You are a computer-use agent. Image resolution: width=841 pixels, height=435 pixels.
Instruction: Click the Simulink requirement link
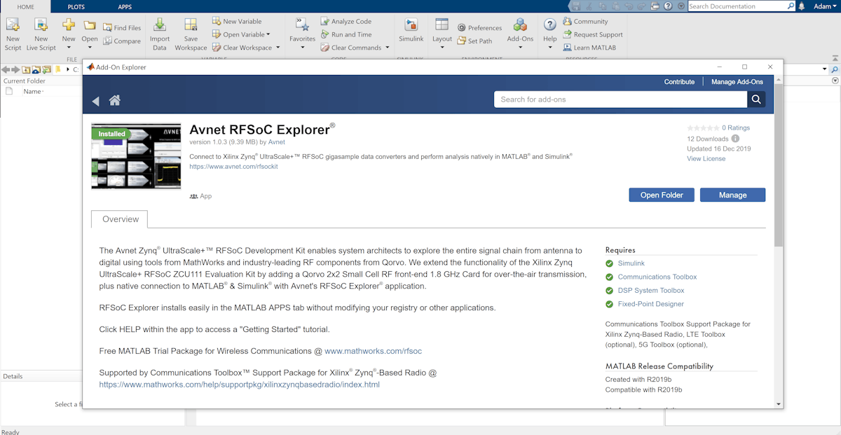pos(631,263)
